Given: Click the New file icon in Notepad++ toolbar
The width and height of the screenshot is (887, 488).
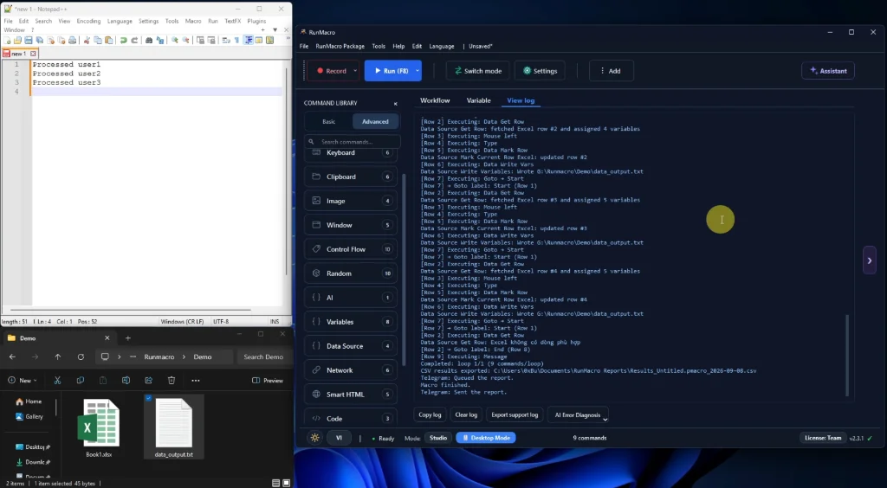Looking at the screenshot, I should 7,40.
